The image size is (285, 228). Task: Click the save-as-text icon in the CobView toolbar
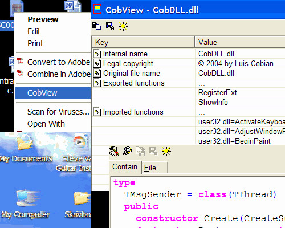[x=110, y=26]
